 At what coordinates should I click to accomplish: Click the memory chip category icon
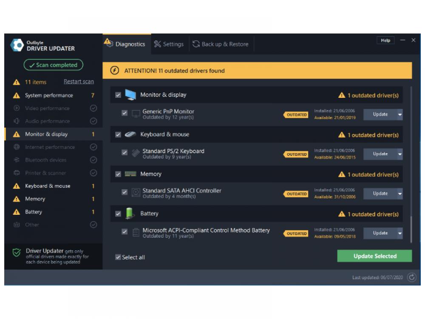click(130, 174)
